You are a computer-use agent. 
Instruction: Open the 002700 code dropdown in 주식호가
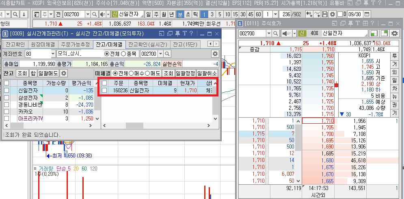269,33
